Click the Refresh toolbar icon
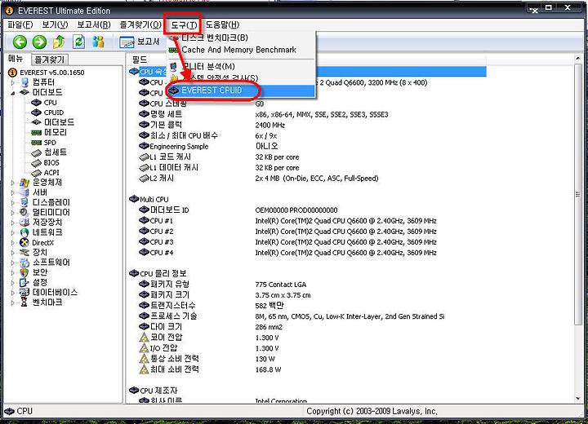 tap(78, 42)
